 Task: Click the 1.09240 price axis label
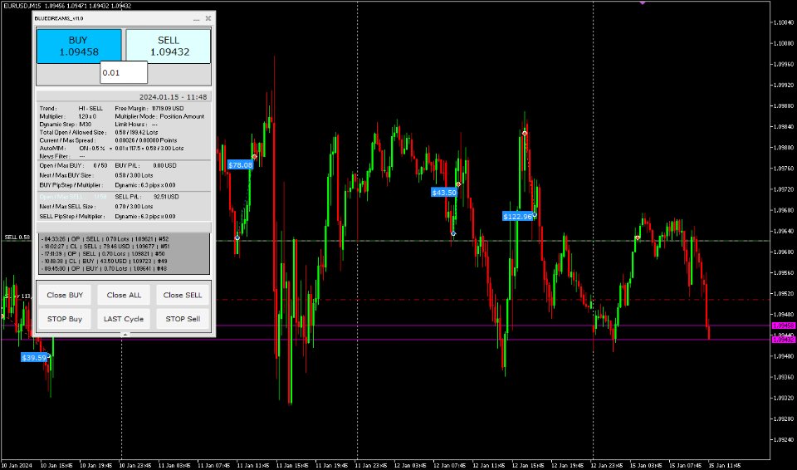(783, 440)
